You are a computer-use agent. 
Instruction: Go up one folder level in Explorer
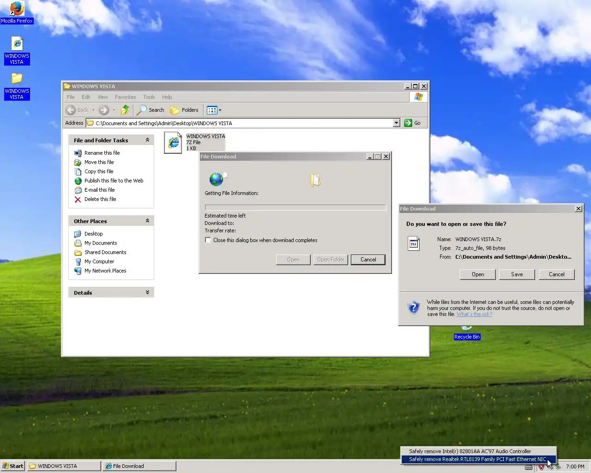125,110
